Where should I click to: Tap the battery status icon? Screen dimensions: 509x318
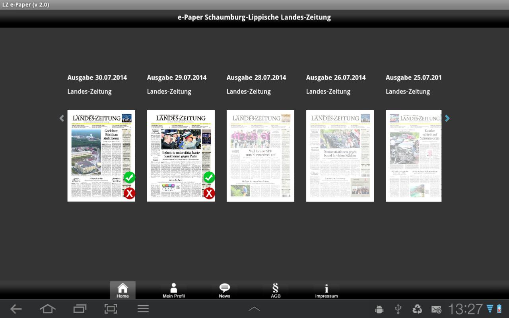tap(499, 309)
